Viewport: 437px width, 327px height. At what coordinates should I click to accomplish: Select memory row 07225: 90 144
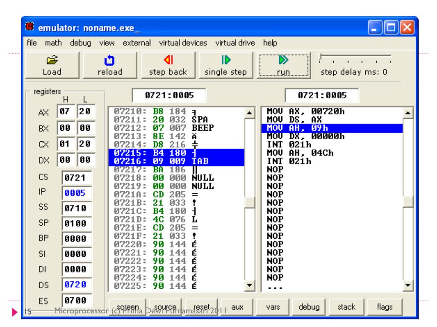176,286
